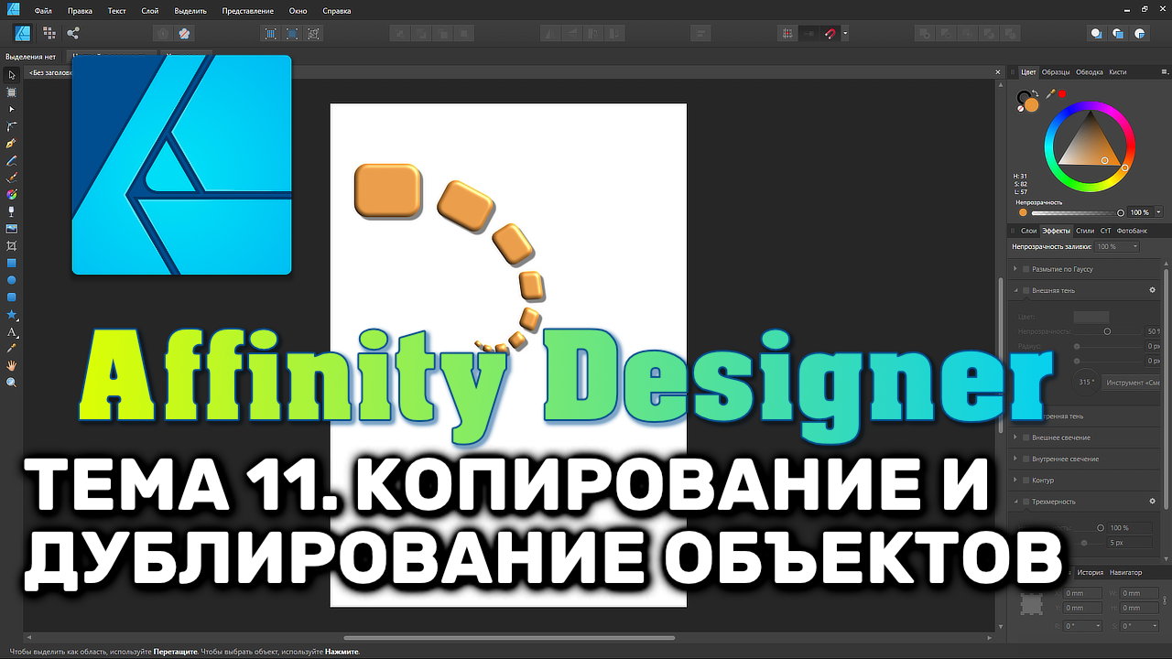Switch to Обводка tab

[x=1090, y=71]
